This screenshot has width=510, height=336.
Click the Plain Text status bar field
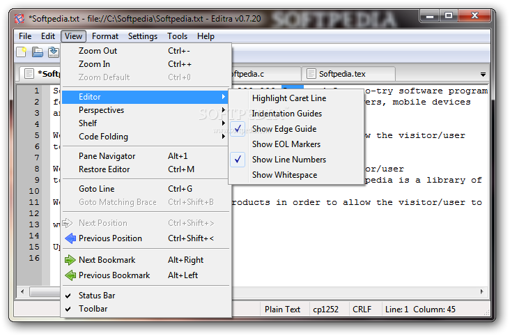click(x=282, y=310)
